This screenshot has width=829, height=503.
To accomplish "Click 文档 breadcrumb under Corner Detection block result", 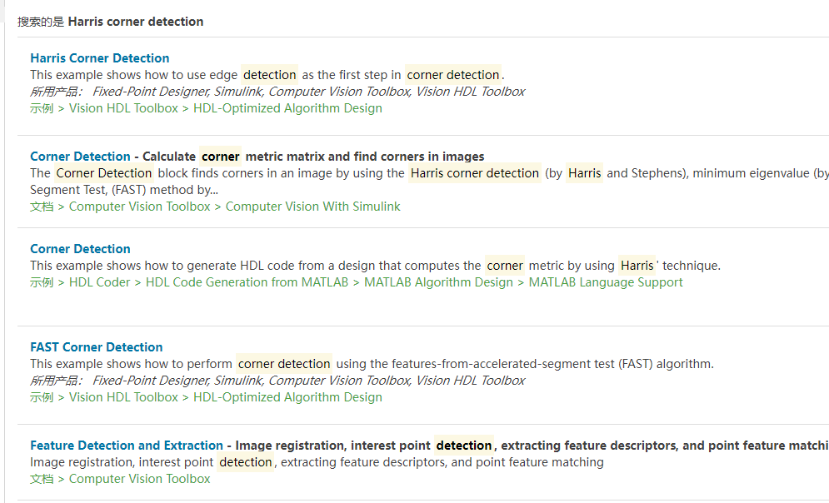I will click(42, 207).
